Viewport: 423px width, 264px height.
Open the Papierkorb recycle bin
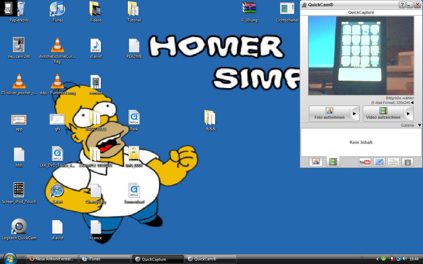tap(19, 12)
